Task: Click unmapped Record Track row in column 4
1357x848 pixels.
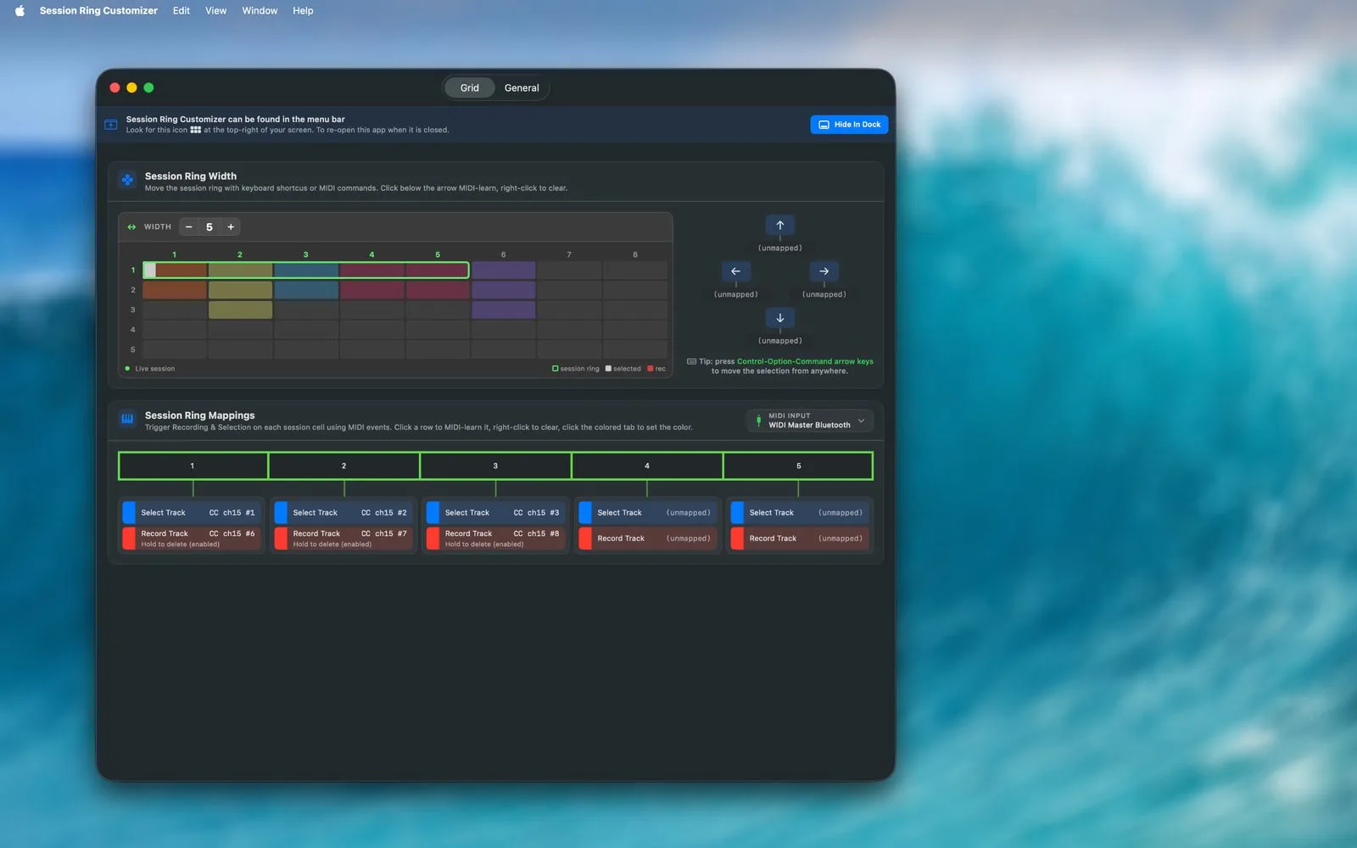Action: [648, 538]
